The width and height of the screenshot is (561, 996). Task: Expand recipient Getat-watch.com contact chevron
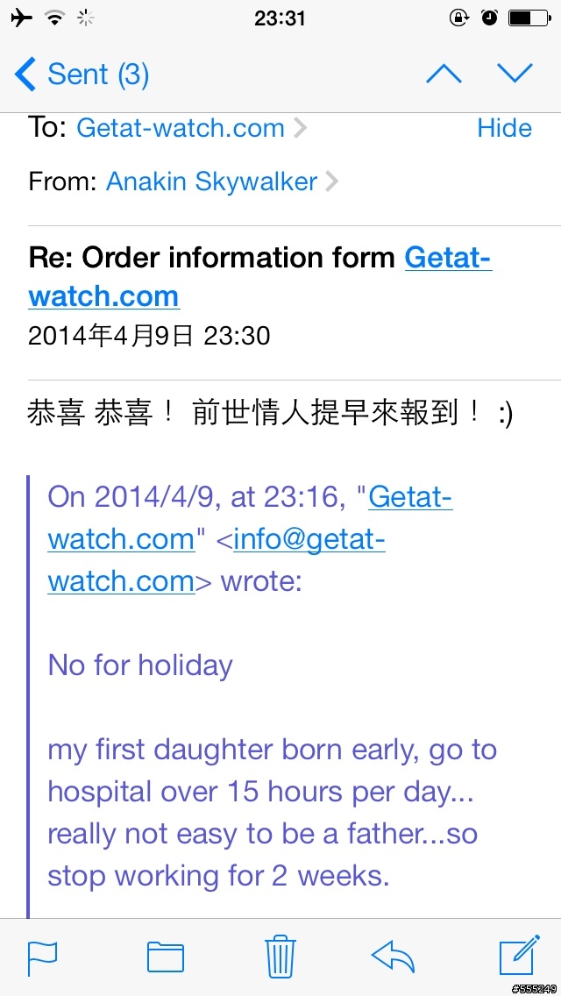coord(300,129)
